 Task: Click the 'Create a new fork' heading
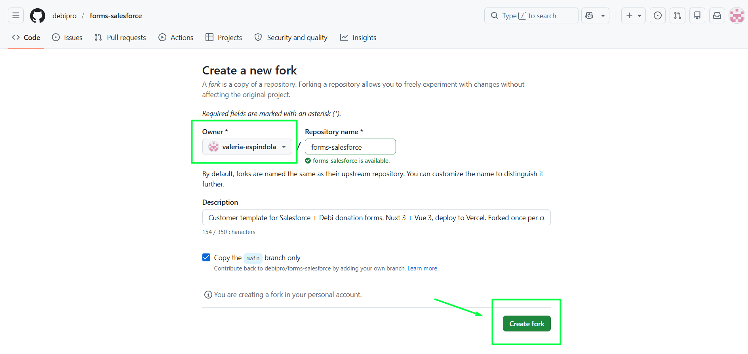(x=249, y=70)
